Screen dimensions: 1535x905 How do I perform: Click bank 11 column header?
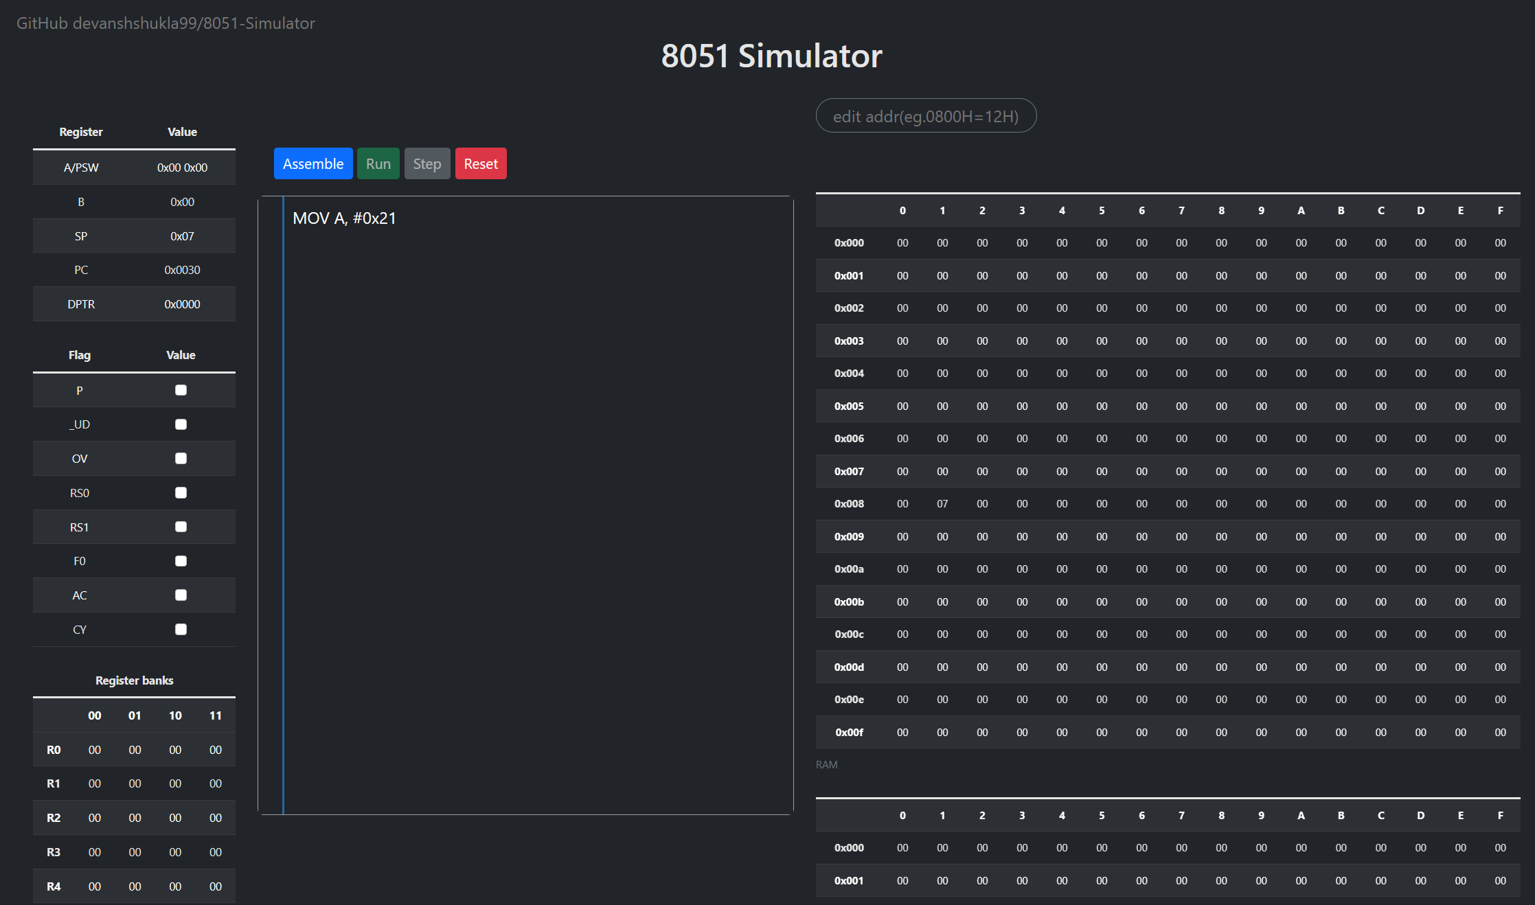pos(216,715)
